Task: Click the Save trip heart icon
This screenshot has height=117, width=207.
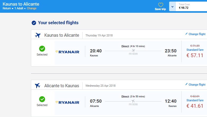Action: (161, 5)
